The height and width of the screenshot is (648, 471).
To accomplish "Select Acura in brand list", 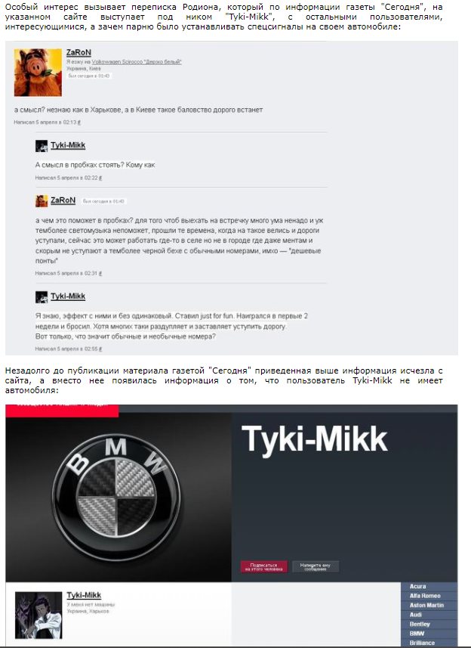I will tap(418, 587).
